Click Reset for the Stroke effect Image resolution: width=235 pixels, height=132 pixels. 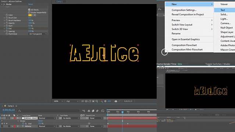[x=31, y=4]
